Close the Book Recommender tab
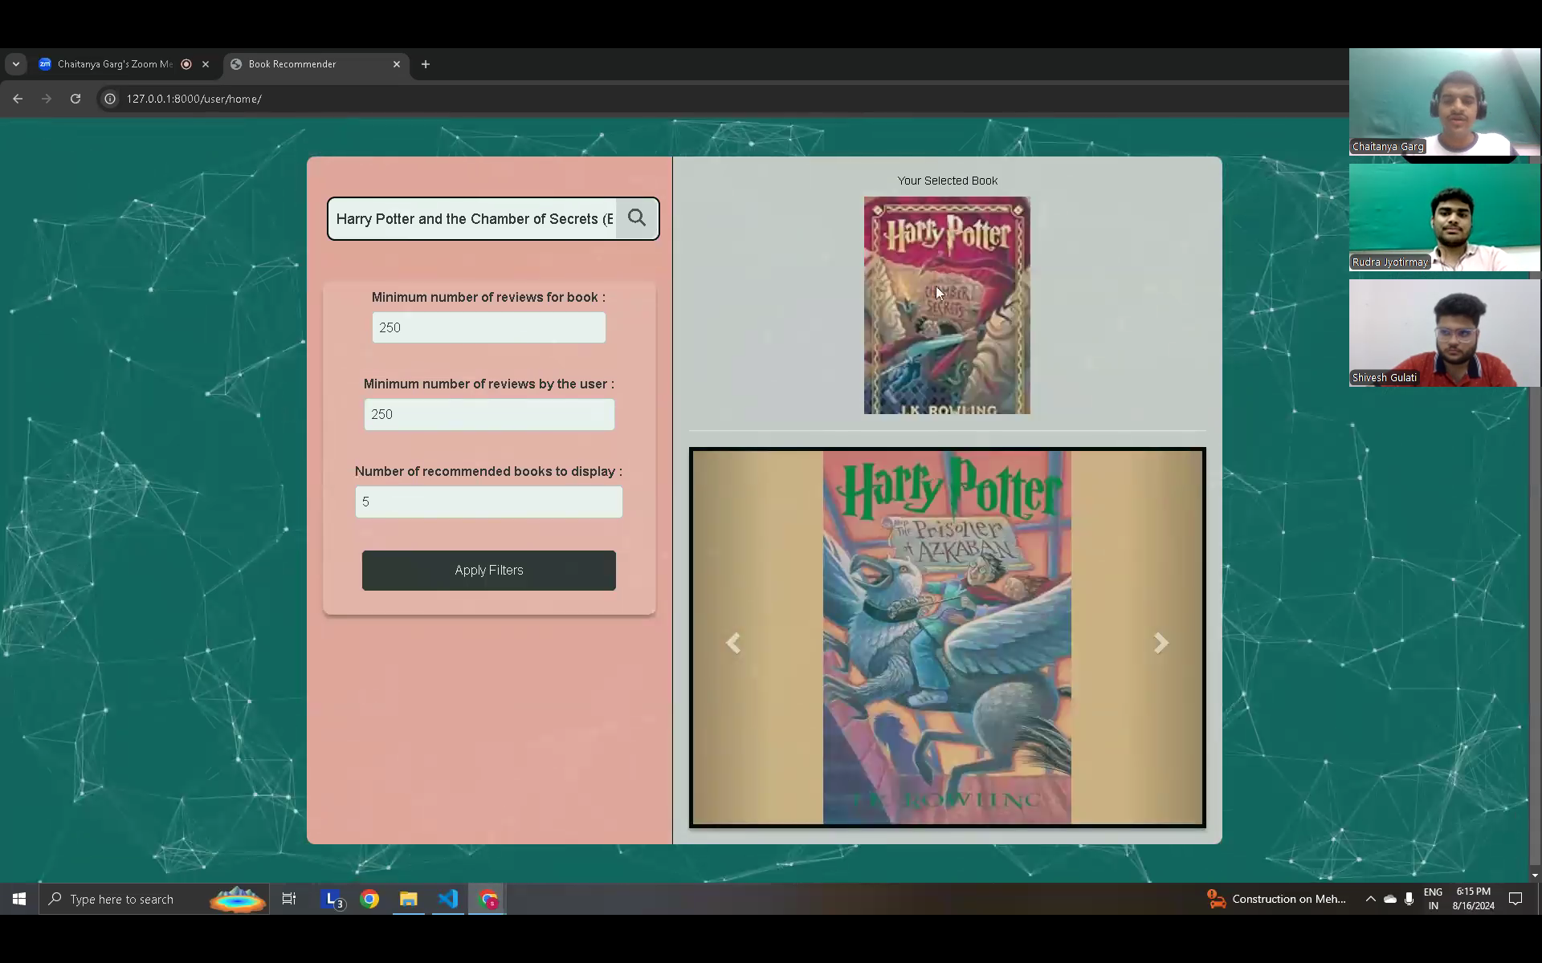Screen dimensions: 1542x963 coord(397,64)
